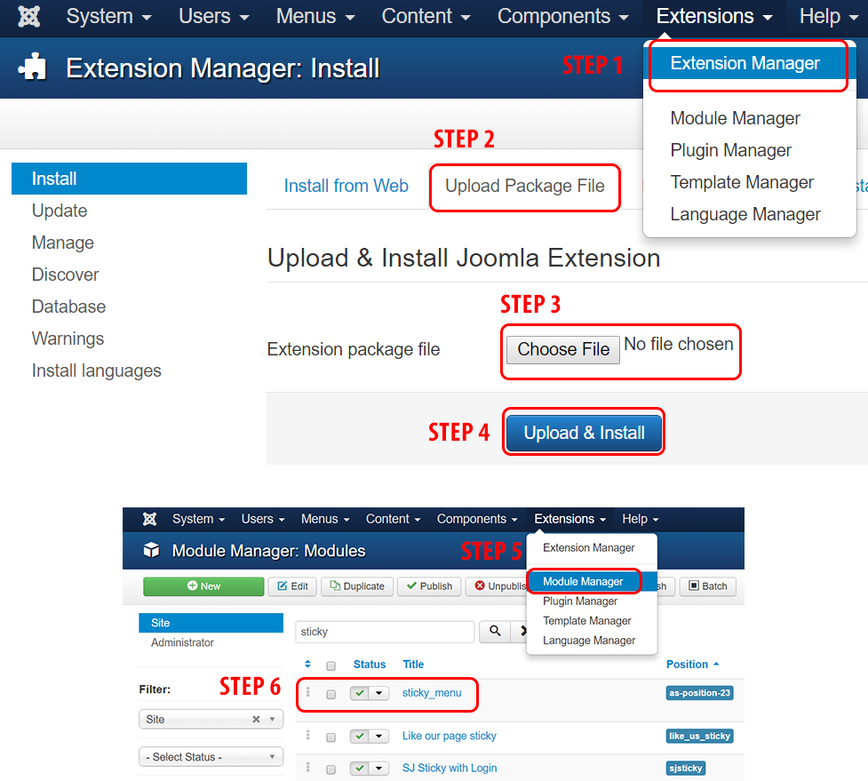Check the box for SJ Sticky with Login
The image size is (868, 781).
point(330,769)
